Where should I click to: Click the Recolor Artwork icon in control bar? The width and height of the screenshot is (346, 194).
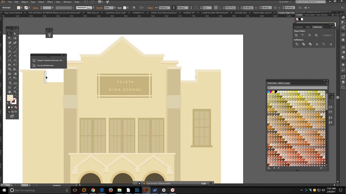pos(134,8)
